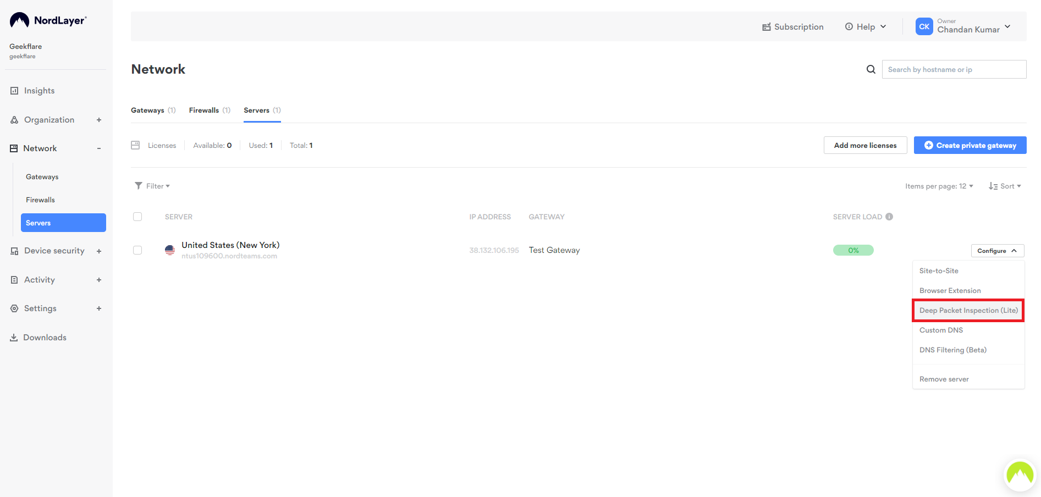Click the Settings gear icon in sidebar
The image size is (1041, 497).
pyautogui.click(x=14, y=308)
